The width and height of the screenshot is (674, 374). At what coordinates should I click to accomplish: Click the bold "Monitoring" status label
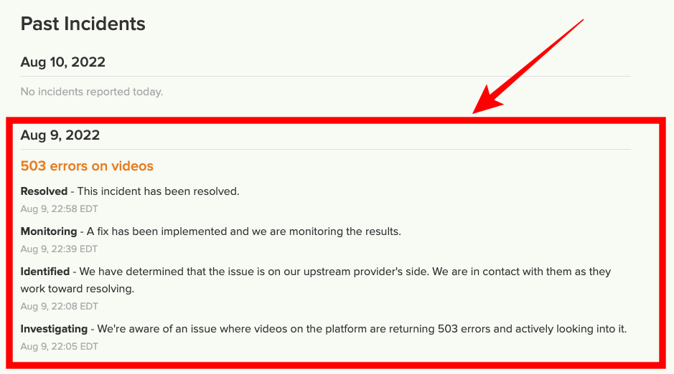[x=48, y=231]
